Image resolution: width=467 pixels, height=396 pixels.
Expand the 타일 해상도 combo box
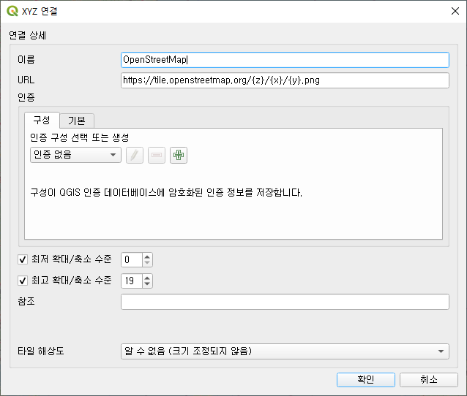285,351
